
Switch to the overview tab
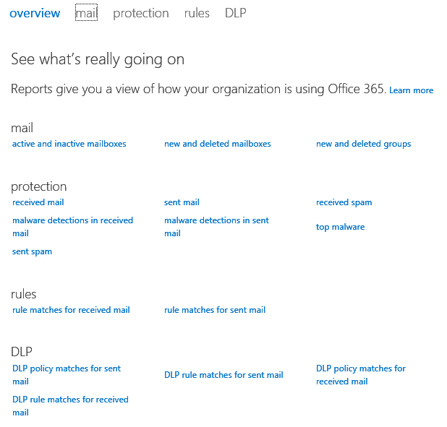35,13
